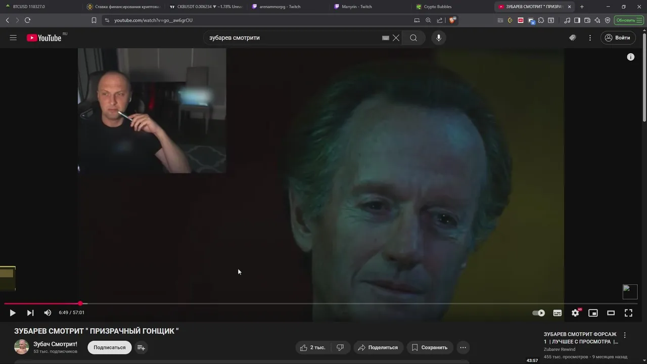Screen dimensions: 647x364
Task: Like the video (2 тыс.)
Action: (x=312, y=347)
